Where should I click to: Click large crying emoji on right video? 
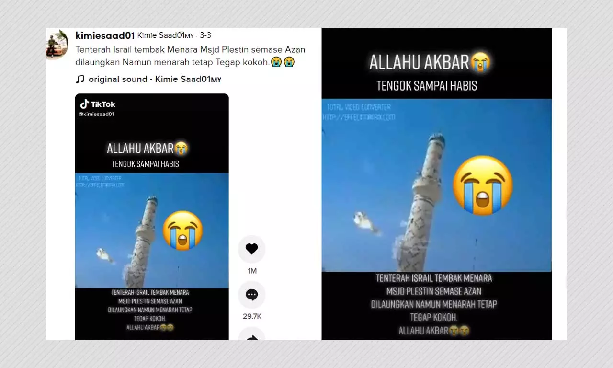(x=483, y=185)
